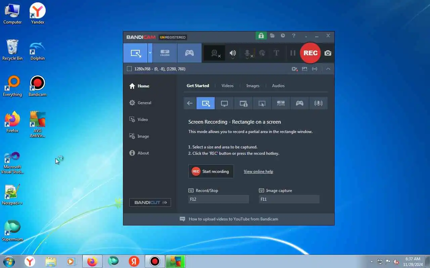Image resolution: width=430 pixels, height=268 pixels.
Task: Click the video status icon in info bar
Action: pos(295,69)
